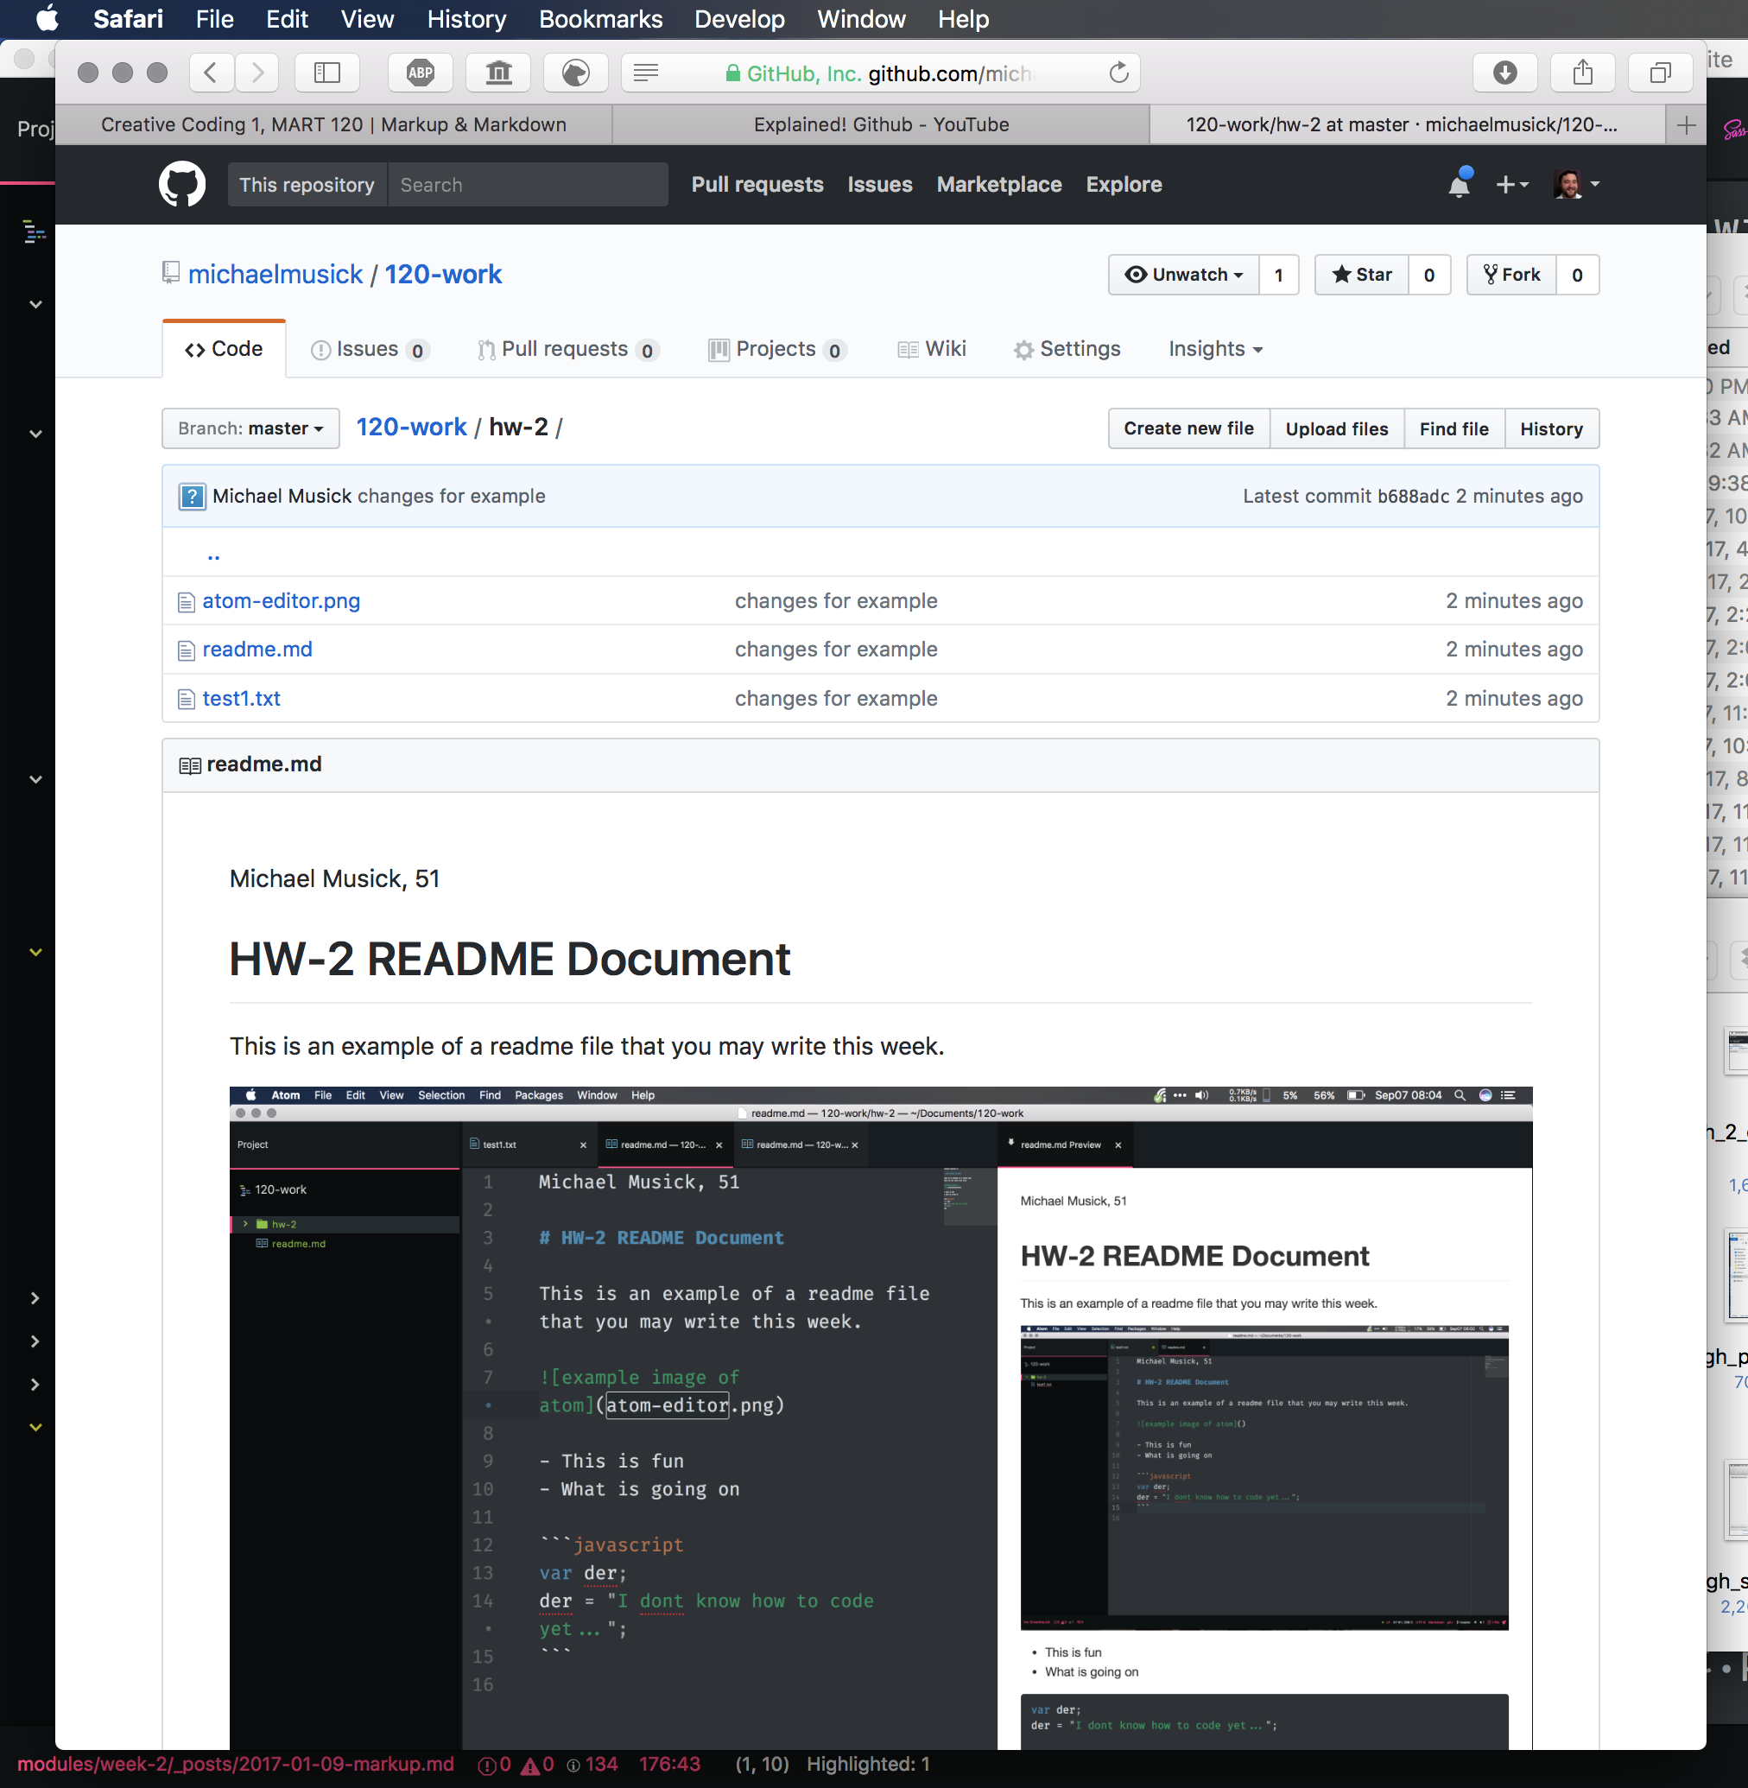
Task: Click the This repository search scope
Action: (307, 185)
